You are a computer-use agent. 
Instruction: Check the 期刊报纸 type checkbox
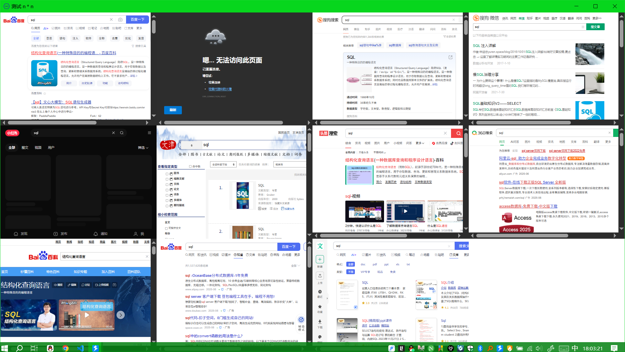coord(167,206)
